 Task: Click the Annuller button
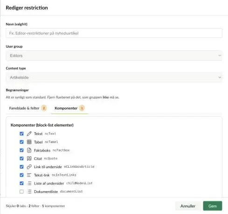point(188,206)
